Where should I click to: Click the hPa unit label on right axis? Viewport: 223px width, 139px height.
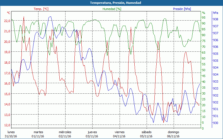pyautogui.click(x=215, y=13)
